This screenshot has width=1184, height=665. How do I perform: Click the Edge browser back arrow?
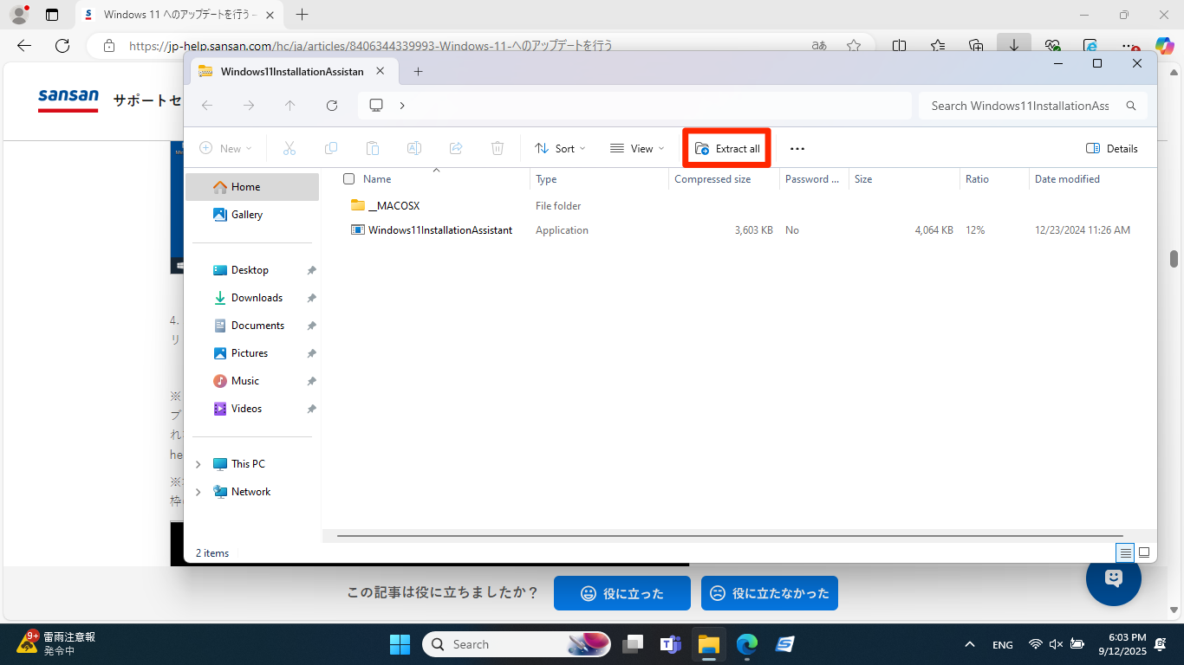(24, 46)
